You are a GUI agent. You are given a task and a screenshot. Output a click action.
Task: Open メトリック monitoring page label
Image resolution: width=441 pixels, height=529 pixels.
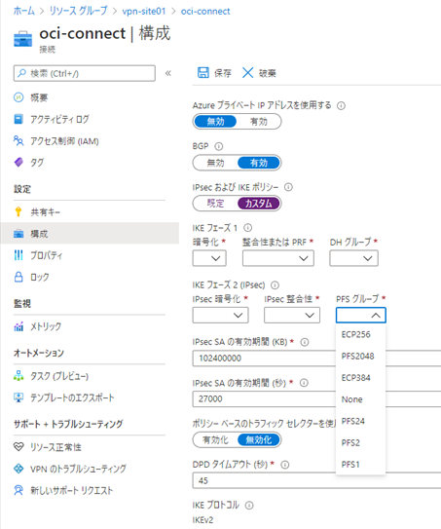[x=46, y=326]
